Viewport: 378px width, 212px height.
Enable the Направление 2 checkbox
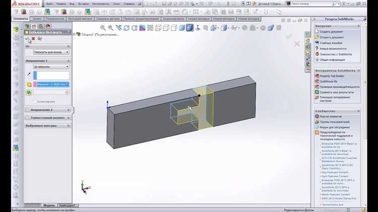pos(27,110)
